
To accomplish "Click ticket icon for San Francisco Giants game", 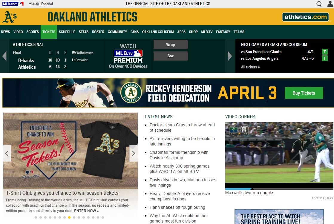I will (x=325, y=52).
